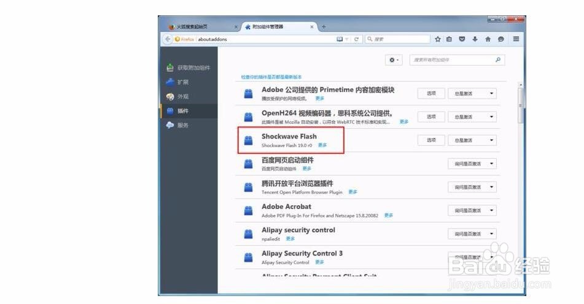Select 插件 category in the sidebar

(189, 111)
